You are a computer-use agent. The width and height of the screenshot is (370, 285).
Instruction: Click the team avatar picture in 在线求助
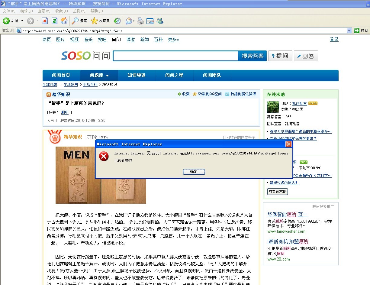click(x=273, y=107)
